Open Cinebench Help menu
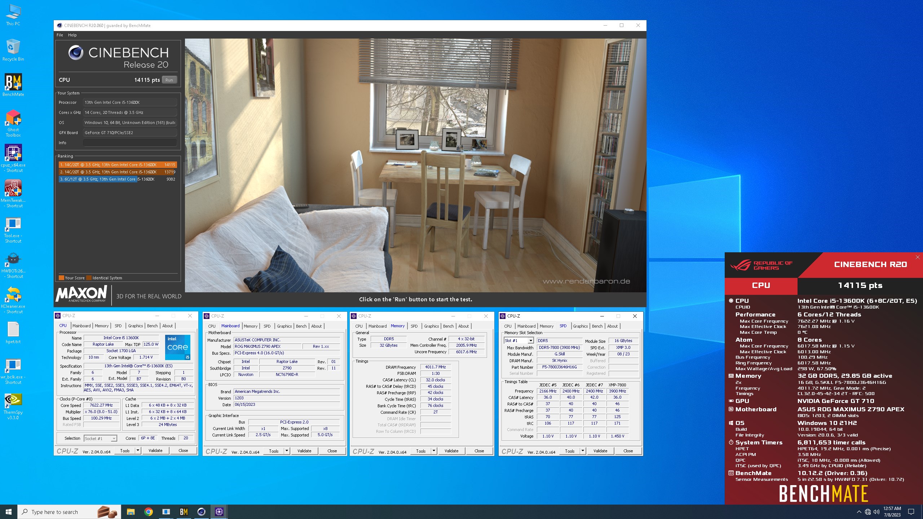Viewport: 923px width, 519px height. [x=72, y=35]
